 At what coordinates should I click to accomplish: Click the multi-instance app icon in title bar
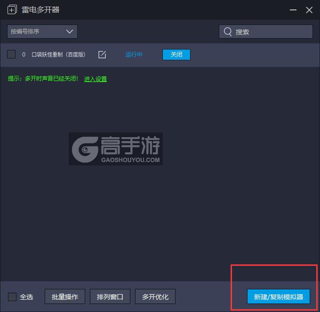tap(12, 9)
